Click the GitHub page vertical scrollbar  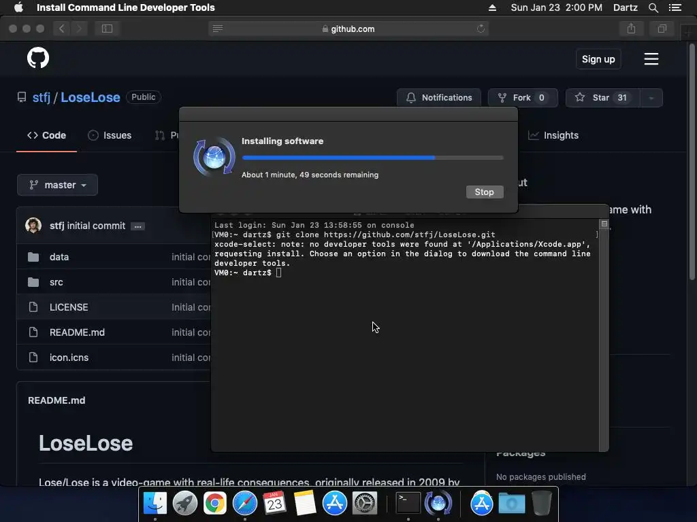(x=692, y=162)
